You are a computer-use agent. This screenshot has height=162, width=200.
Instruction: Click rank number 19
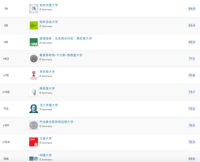tap(6, 9)
